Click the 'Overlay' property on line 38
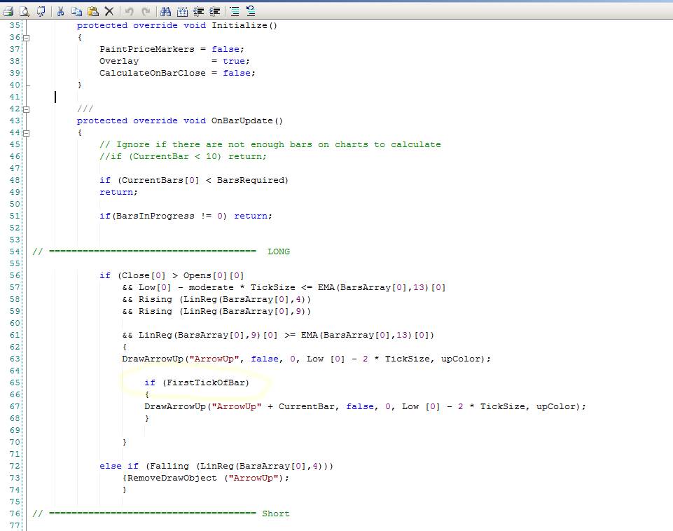 coord(119,61)
